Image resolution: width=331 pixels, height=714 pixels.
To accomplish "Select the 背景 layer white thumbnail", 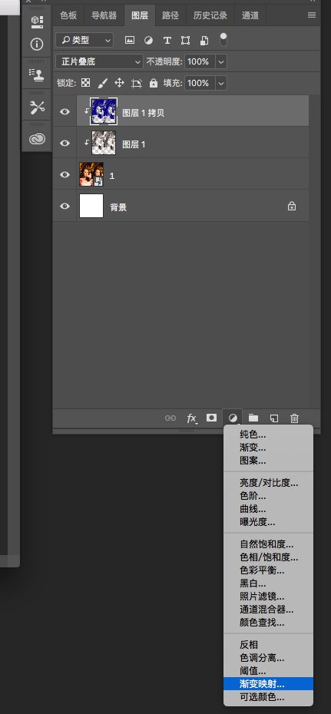I will (91, 206).
